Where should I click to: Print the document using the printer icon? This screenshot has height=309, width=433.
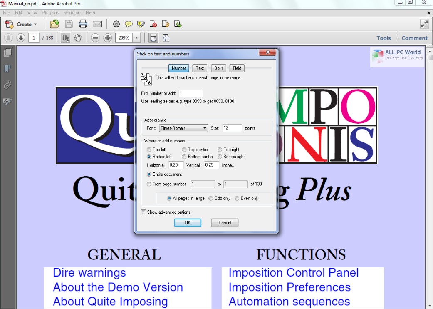[x=83, y=24]
